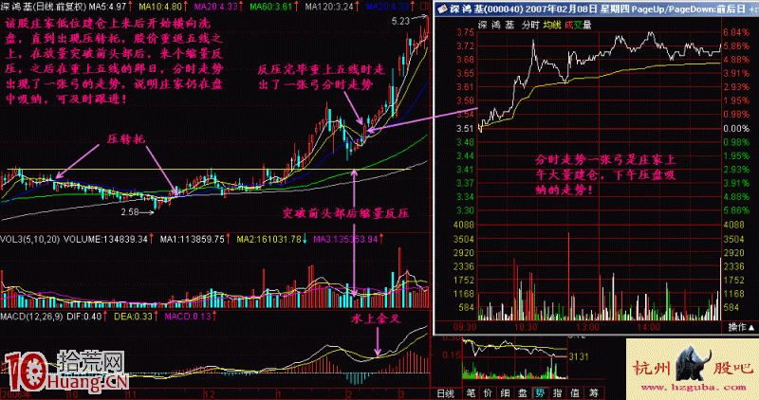Click the VOL3(5,10,20) indicator name
759x400 pixels.
pos(30,239)
